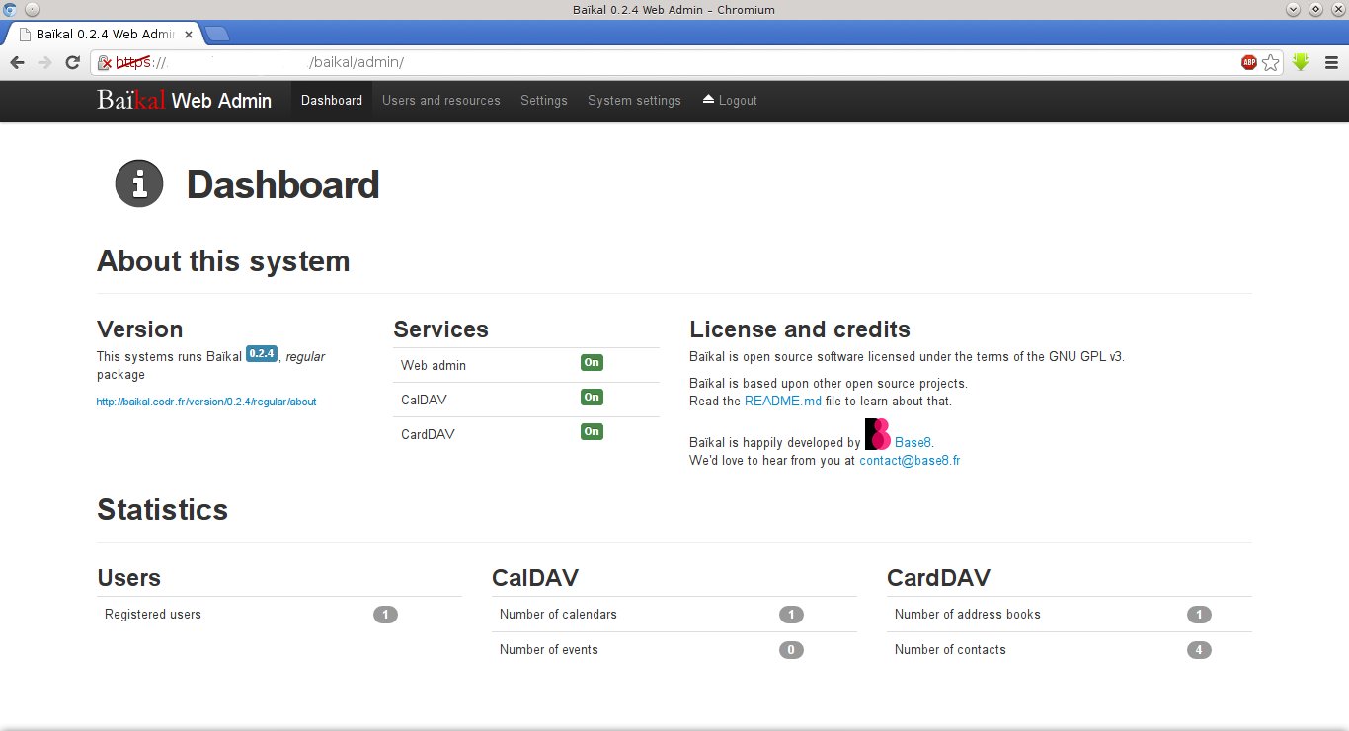Open the README.md link
The width and height of the screenshot is (1349, 731).
(x=783, y=401)
